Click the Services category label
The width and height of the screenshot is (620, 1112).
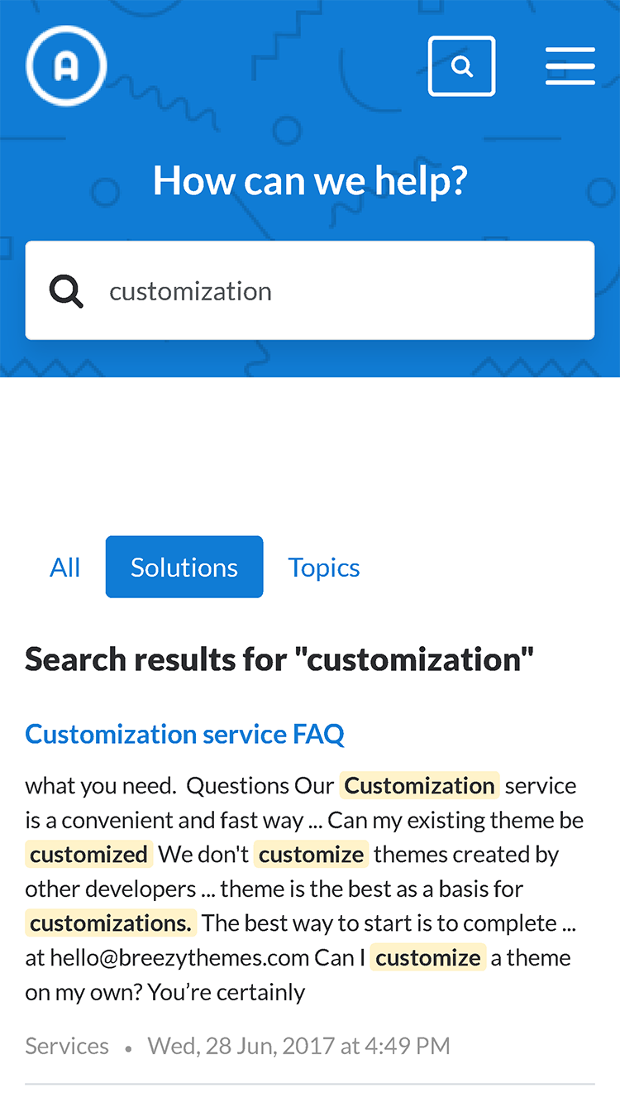click(x=67, y=1046)
